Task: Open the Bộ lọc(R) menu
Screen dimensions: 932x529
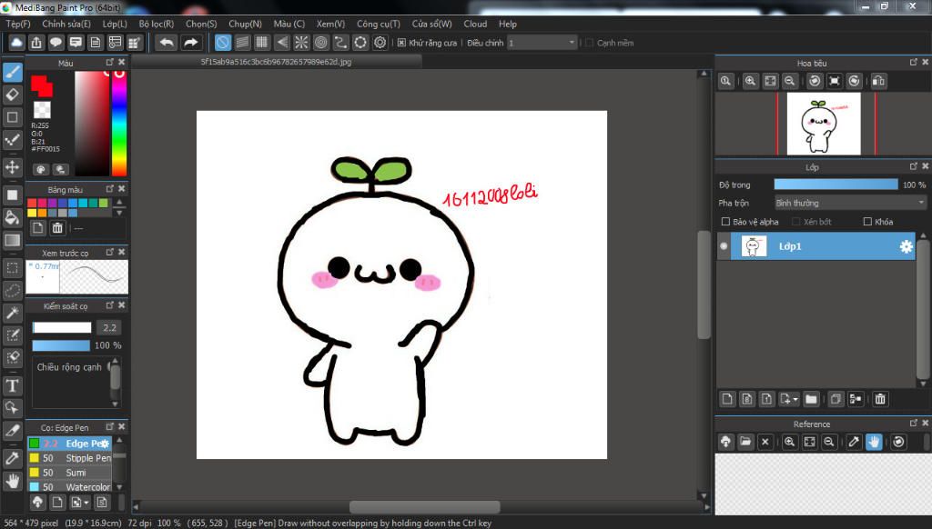Action: click(157, 24)
